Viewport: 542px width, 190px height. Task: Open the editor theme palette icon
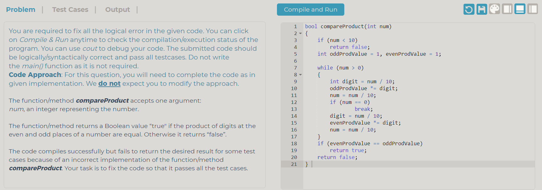(494, 9)
